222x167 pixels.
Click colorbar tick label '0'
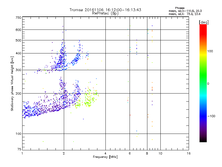pos(208,84)
